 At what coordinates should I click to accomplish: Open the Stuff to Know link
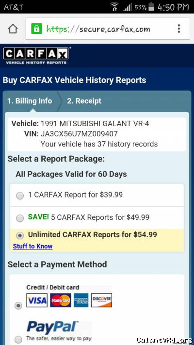click(x=33, y=246)
